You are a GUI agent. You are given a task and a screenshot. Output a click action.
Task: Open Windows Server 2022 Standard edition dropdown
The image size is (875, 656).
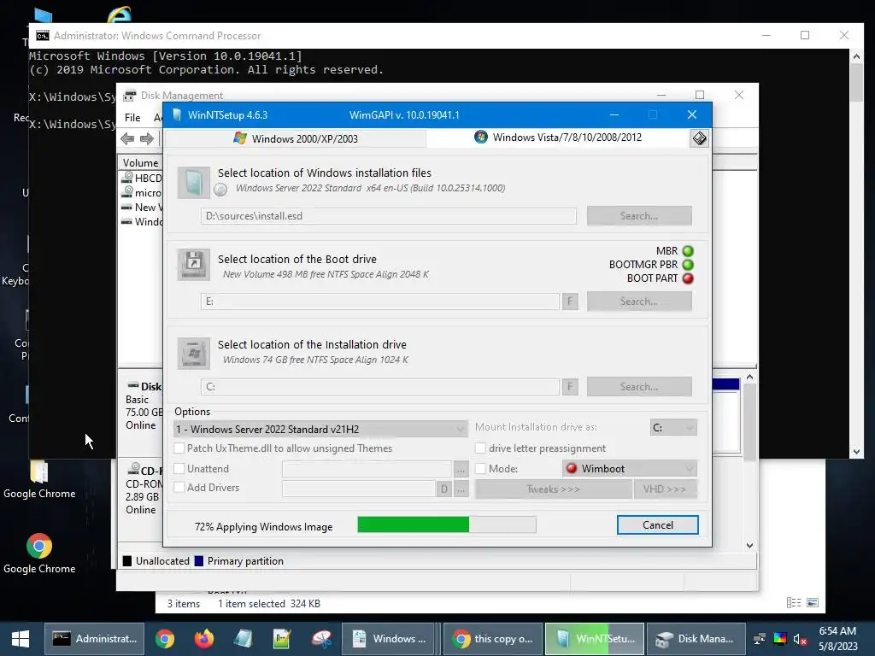[321, 429]
